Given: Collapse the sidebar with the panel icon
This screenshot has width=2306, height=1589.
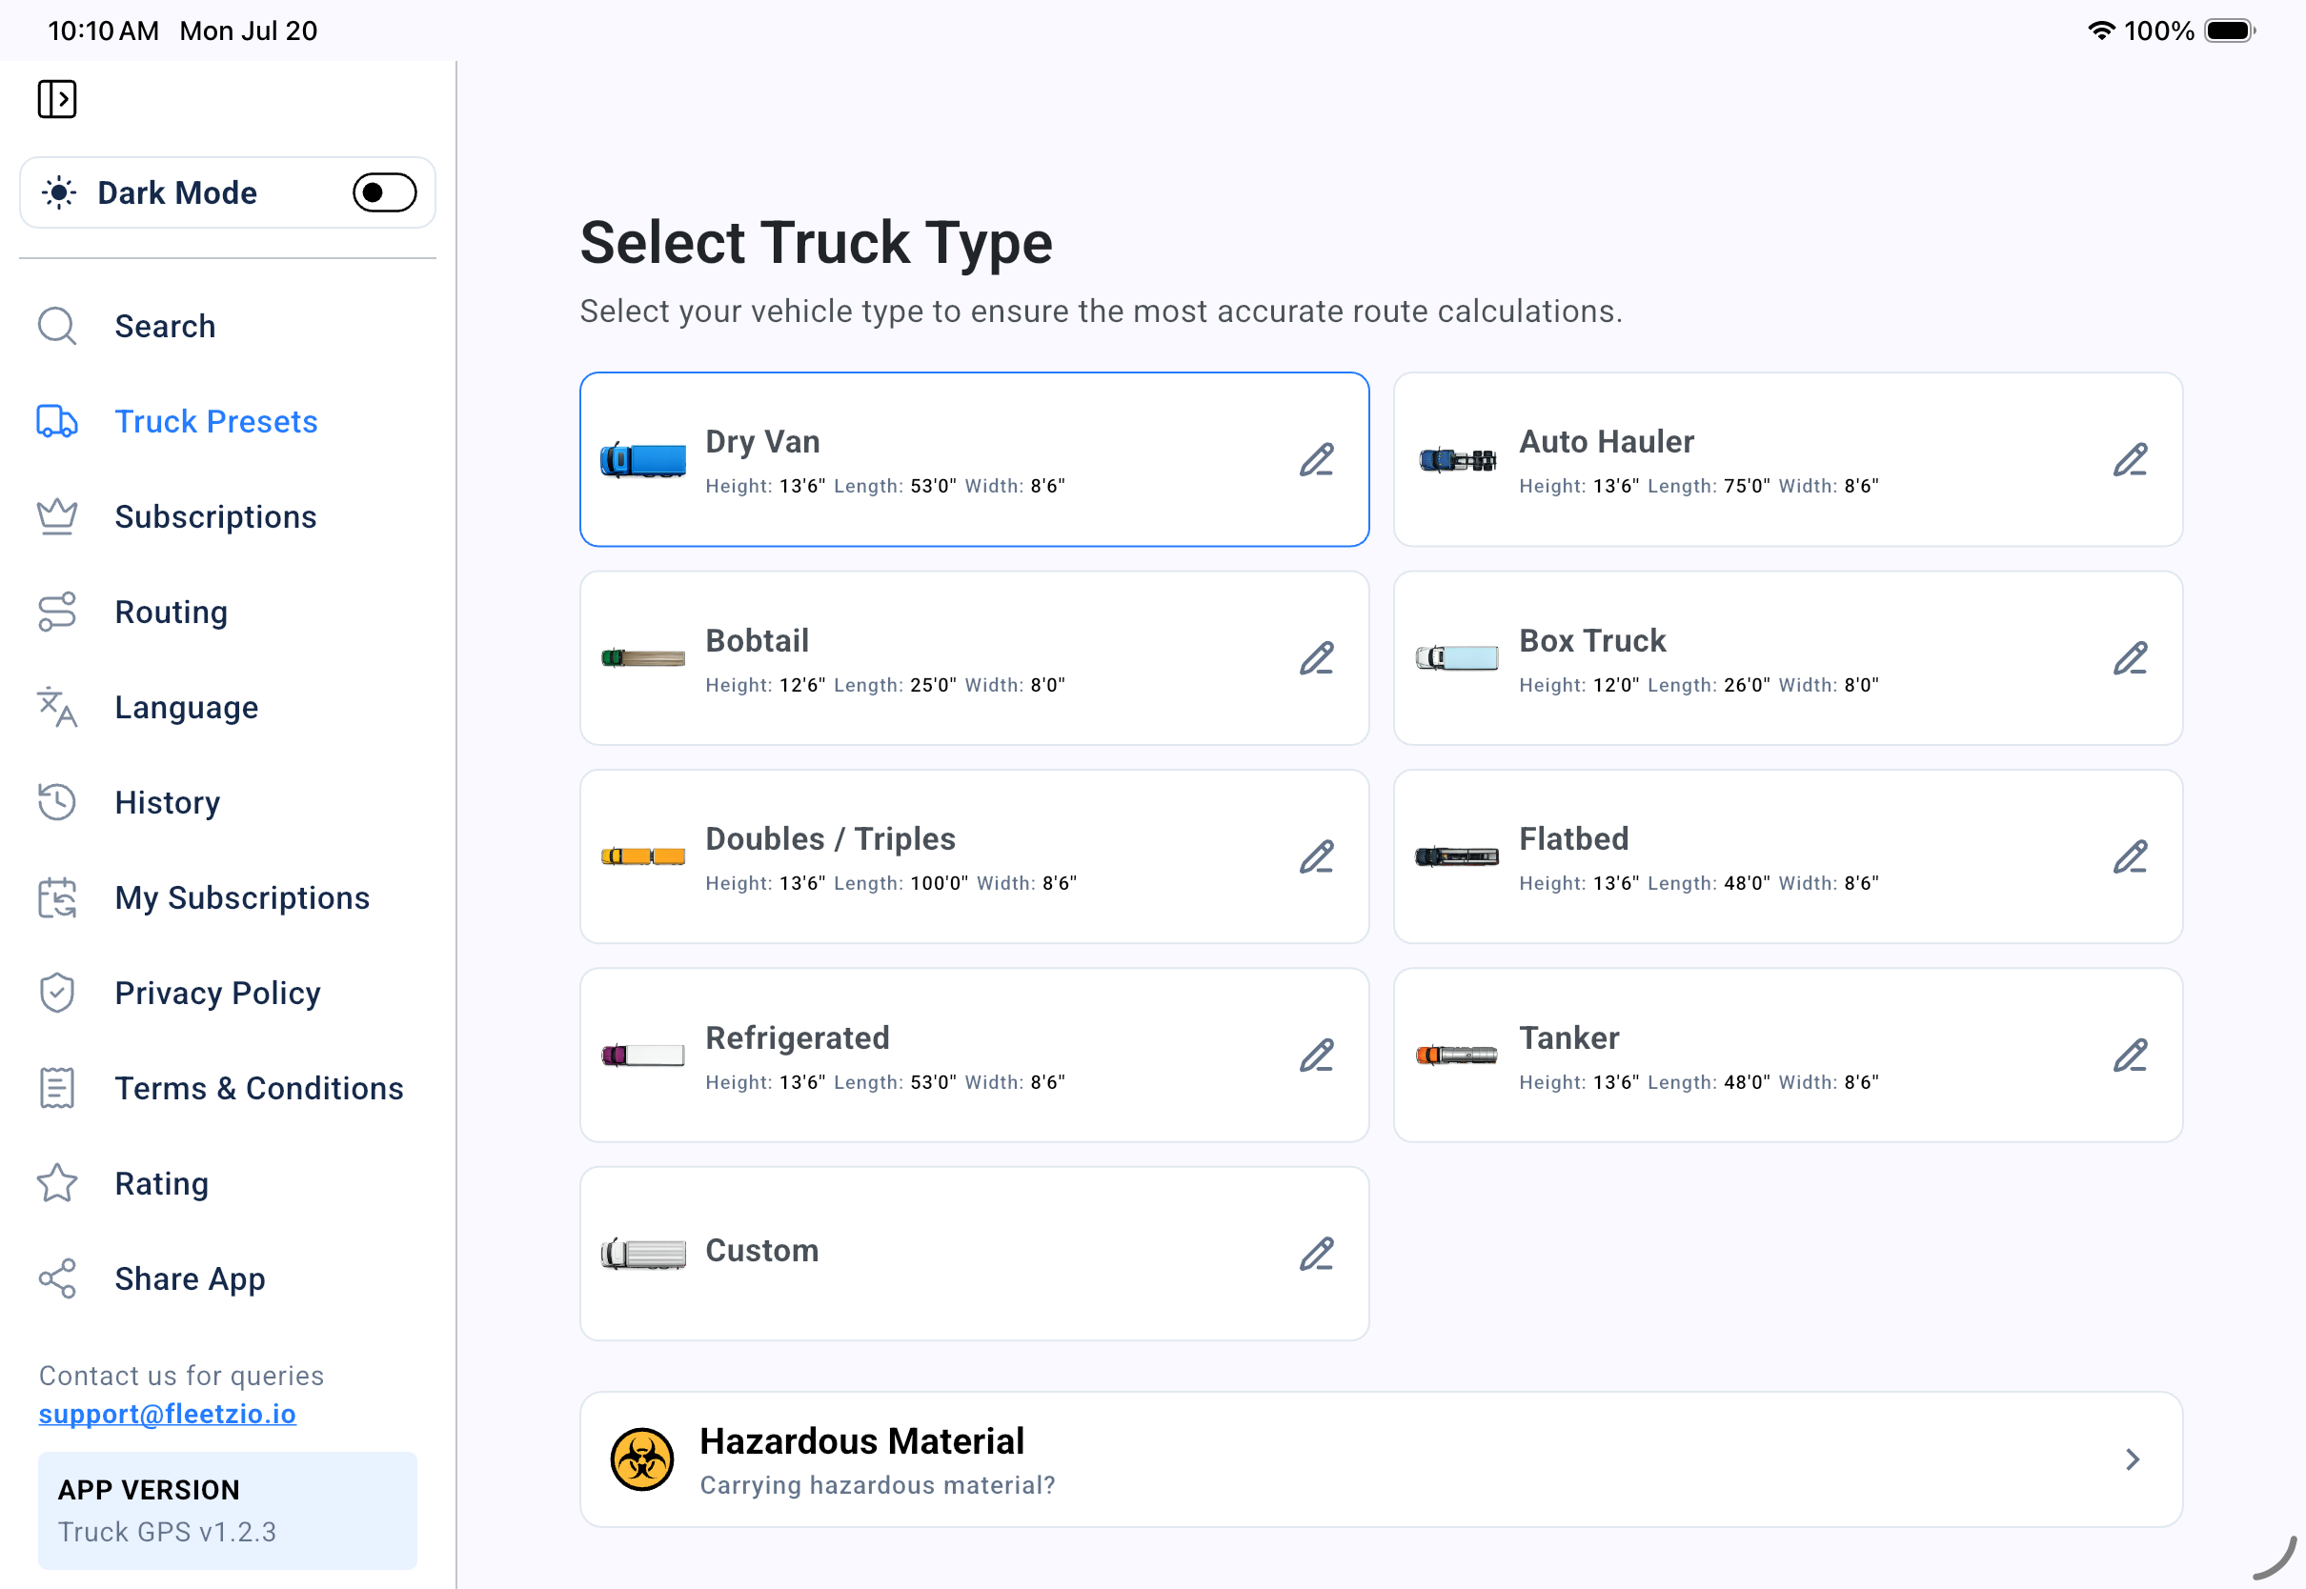Looking at the screenshot, I should (57, 98).
